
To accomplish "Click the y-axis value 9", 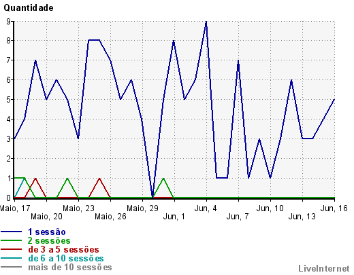I will click(9, 22).
